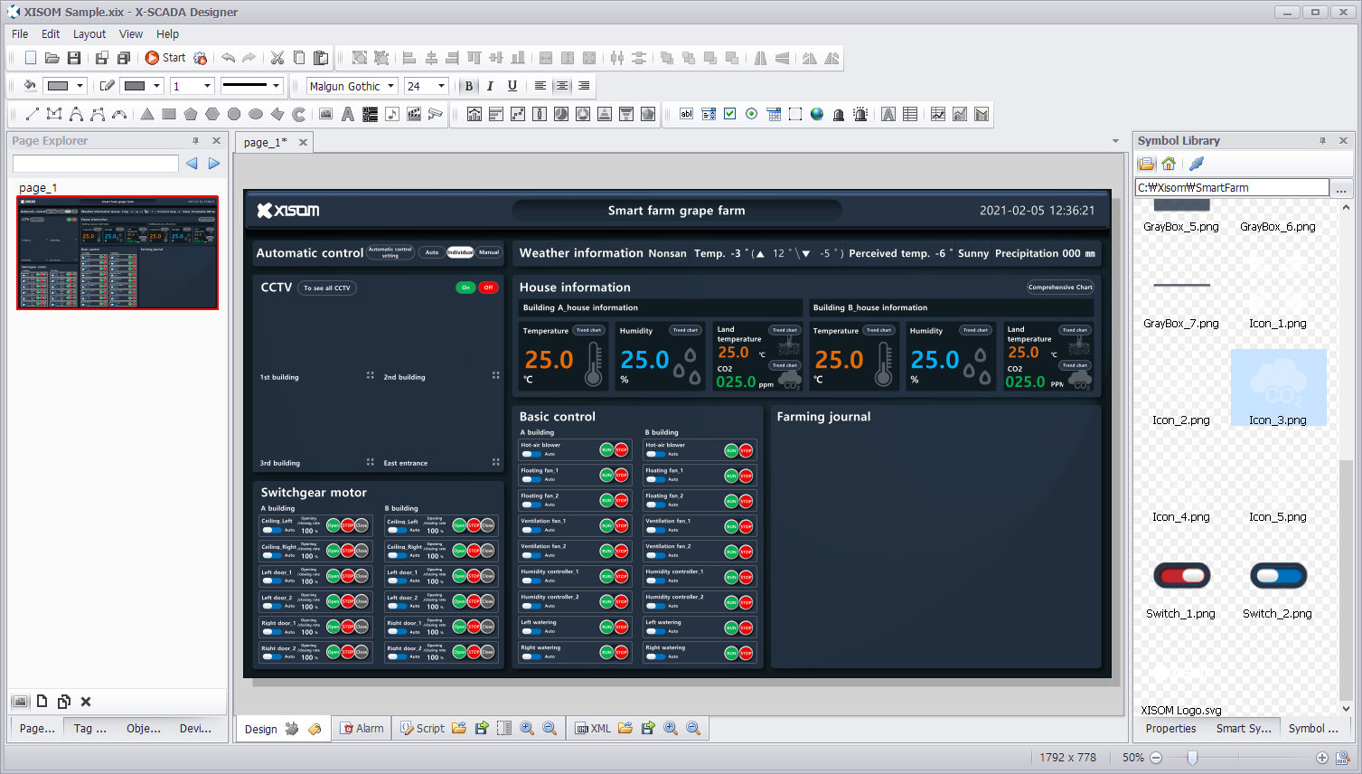Select the ellipse shape tool
The image size is (1362, 774).
(x=256, y=114)
